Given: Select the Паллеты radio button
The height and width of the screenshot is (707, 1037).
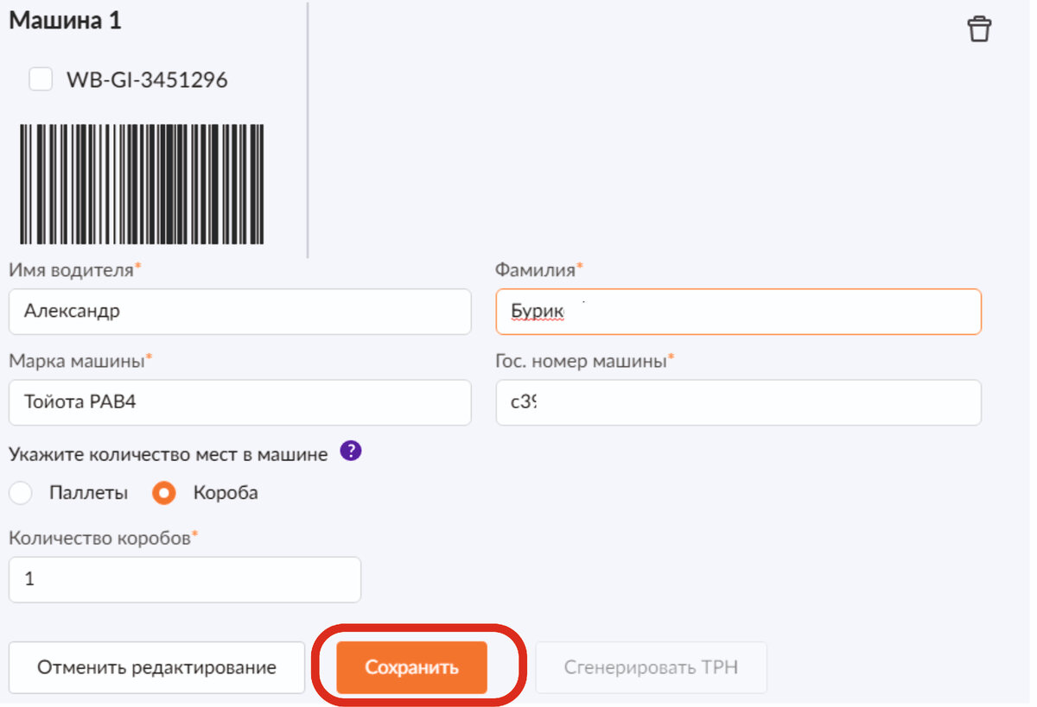Looking at the screenshot, I should point(21,493).
